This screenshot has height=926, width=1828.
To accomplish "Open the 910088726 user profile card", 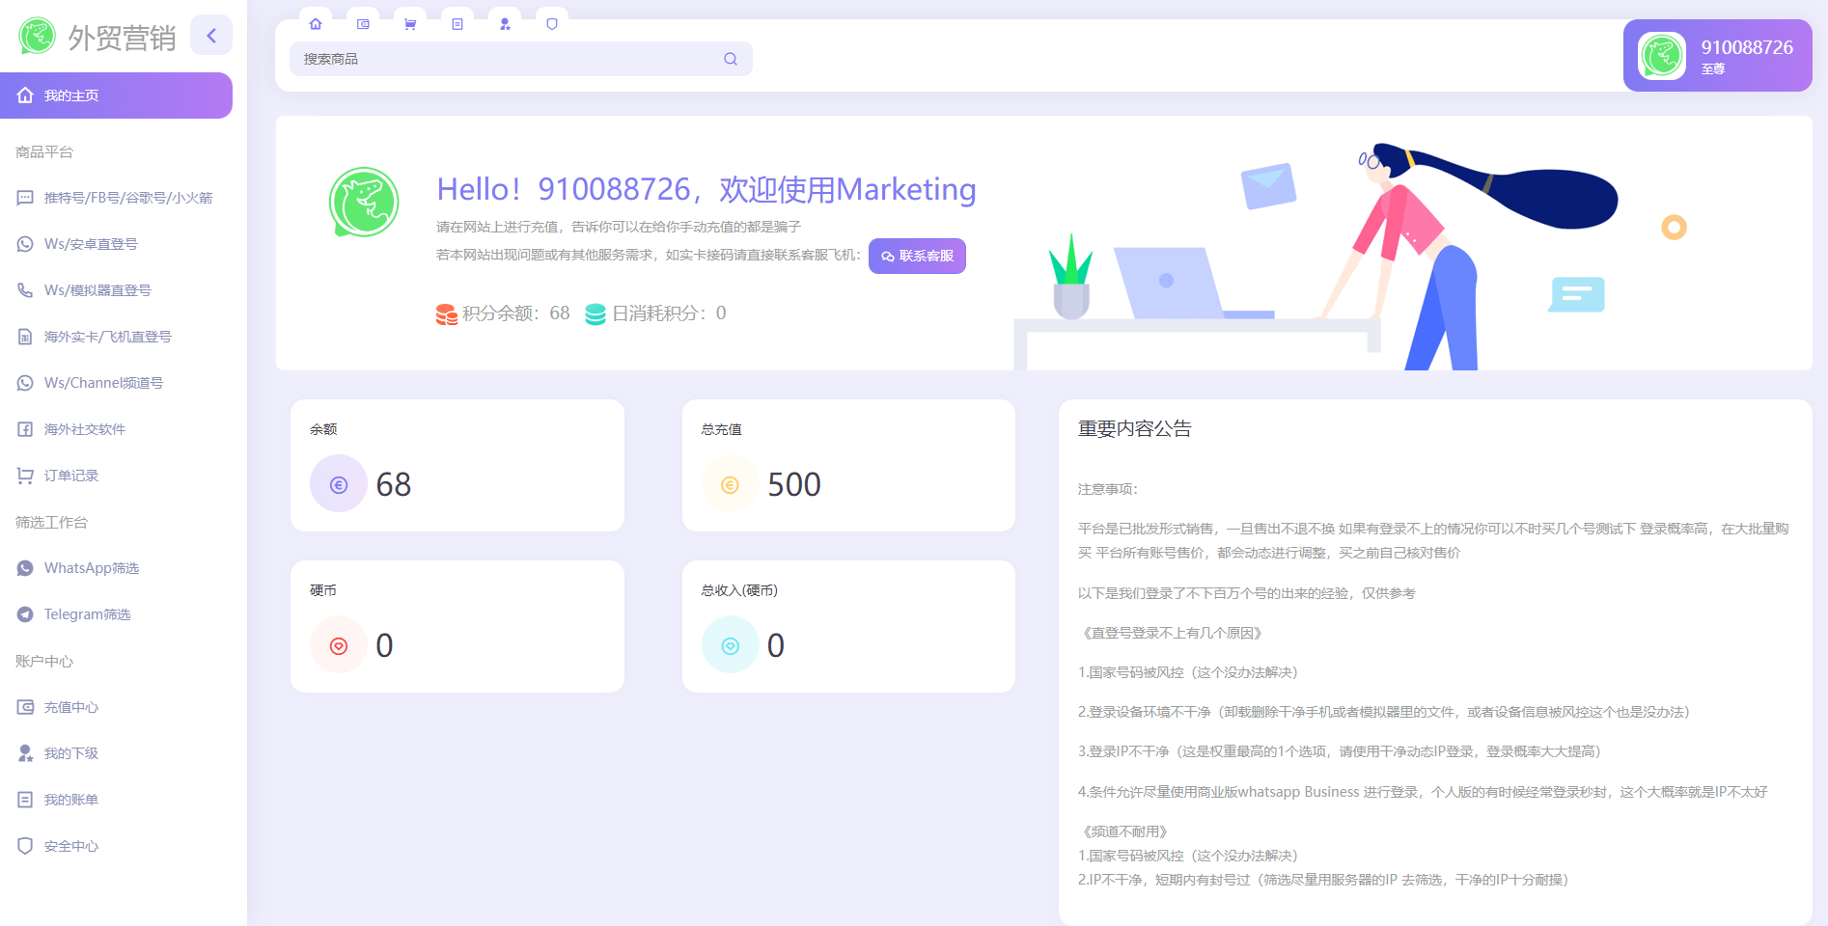I will click(1717, 56).
